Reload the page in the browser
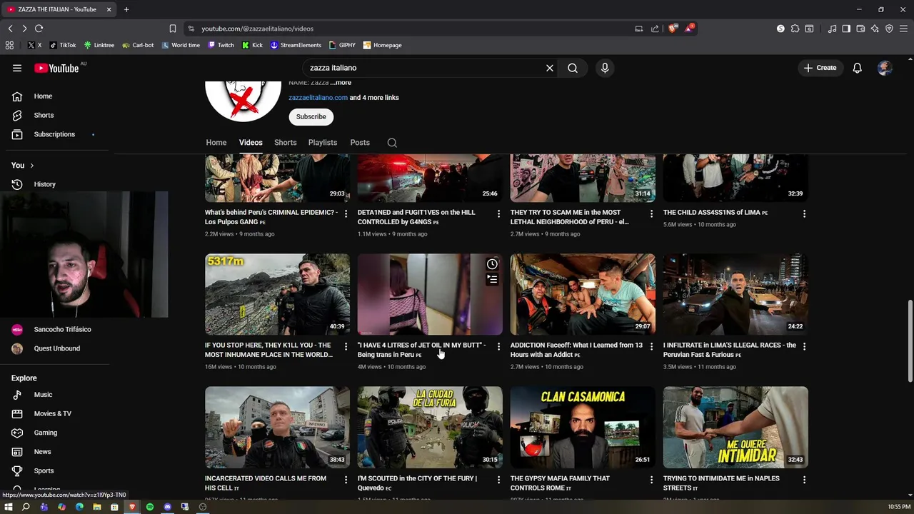914x514 pixels. (39, 29)
